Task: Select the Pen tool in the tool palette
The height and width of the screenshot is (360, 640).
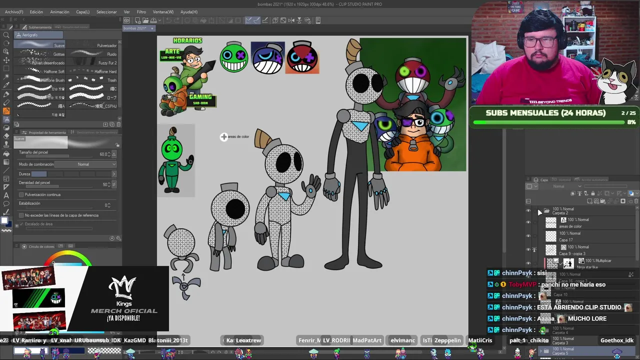Action: [6, 94]
